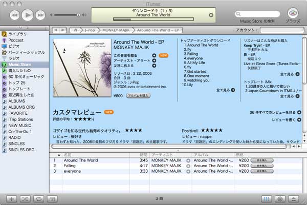Click the arrow next to 友達に教える

pyautogui.click(x=154, y=66)
